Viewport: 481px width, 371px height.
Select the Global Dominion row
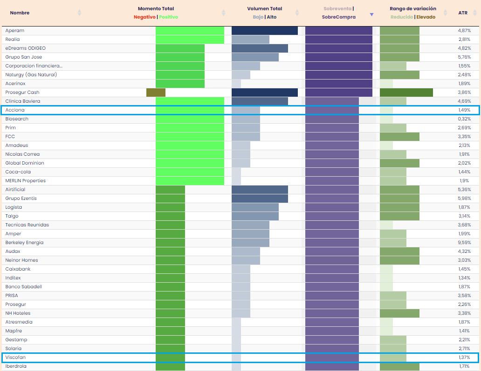pyautogui.click(x=25, y=163)
